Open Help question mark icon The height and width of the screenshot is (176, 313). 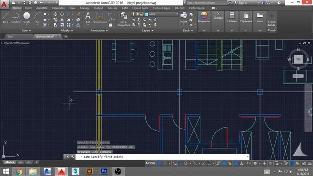(x=279, y=3)
